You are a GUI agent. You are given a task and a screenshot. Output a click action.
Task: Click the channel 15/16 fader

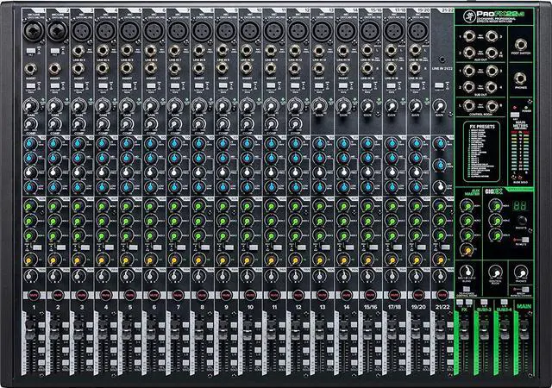coord(367,332)
